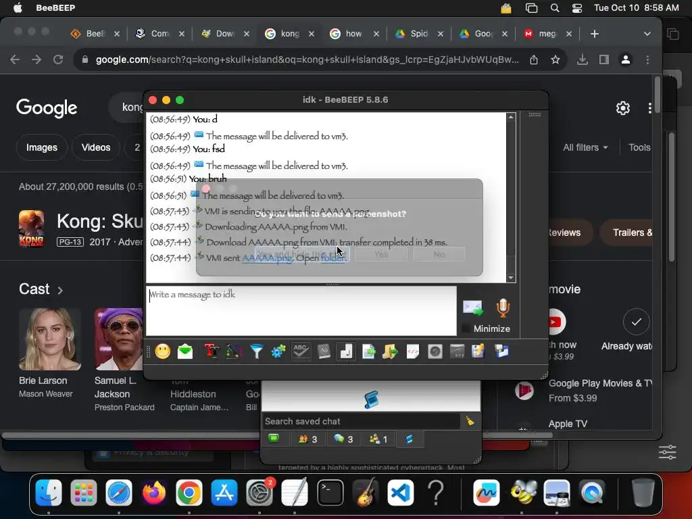The width and height of the screenshot is (692, 519).
Task: Open the Apple menu
Action: [18, 7]
